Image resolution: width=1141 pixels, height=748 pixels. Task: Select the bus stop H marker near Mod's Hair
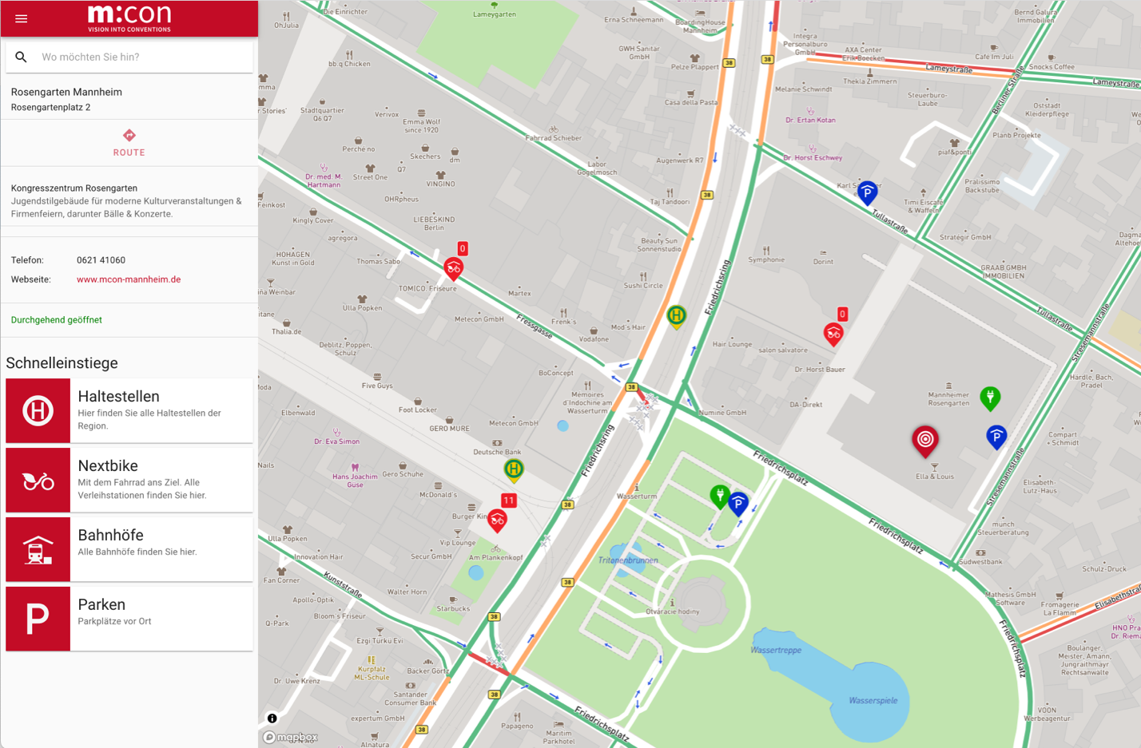[x=677, y=316]
